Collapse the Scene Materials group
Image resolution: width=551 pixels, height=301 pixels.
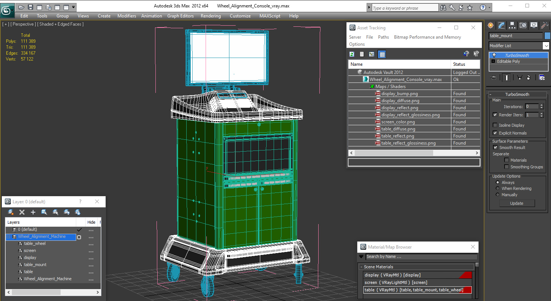(361, 267)
